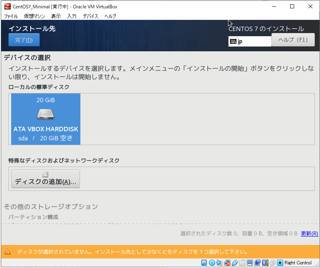Open the audio status icon
320x268 pixels.
219,263
